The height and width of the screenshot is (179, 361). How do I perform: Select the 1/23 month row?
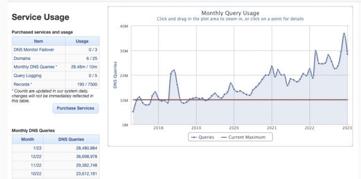pyautogui.click(x=56, y=148)
